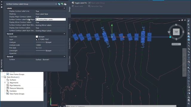Switch to the Extended Data tab
The width and height of the screenshot is (191, 107).
(x=70, y=43)
